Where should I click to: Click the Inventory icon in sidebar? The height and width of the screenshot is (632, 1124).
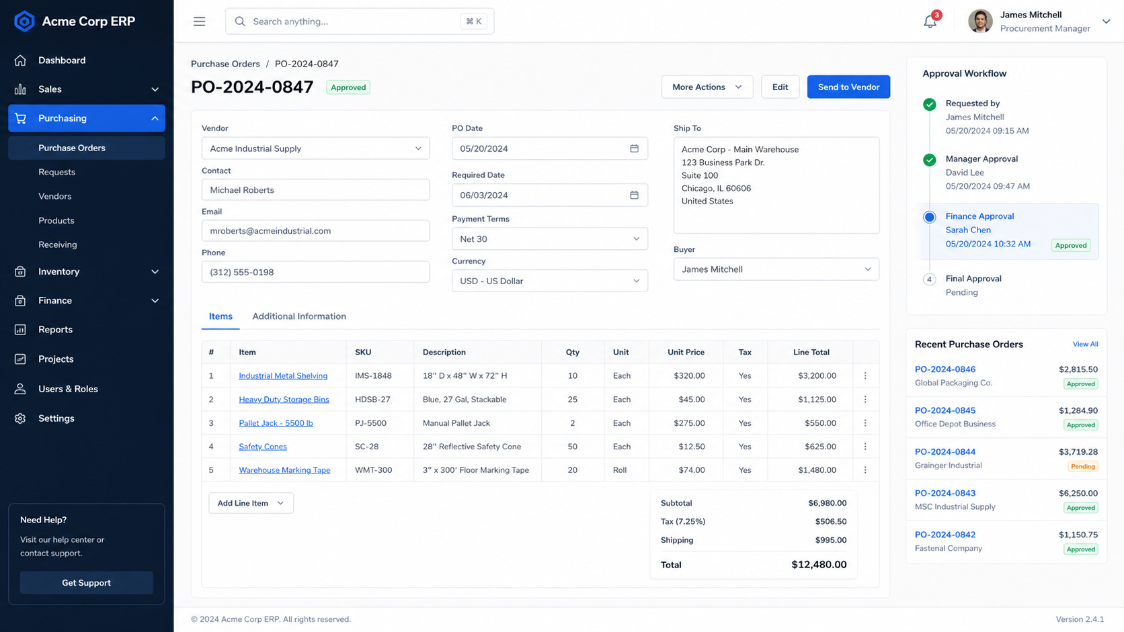20,271
